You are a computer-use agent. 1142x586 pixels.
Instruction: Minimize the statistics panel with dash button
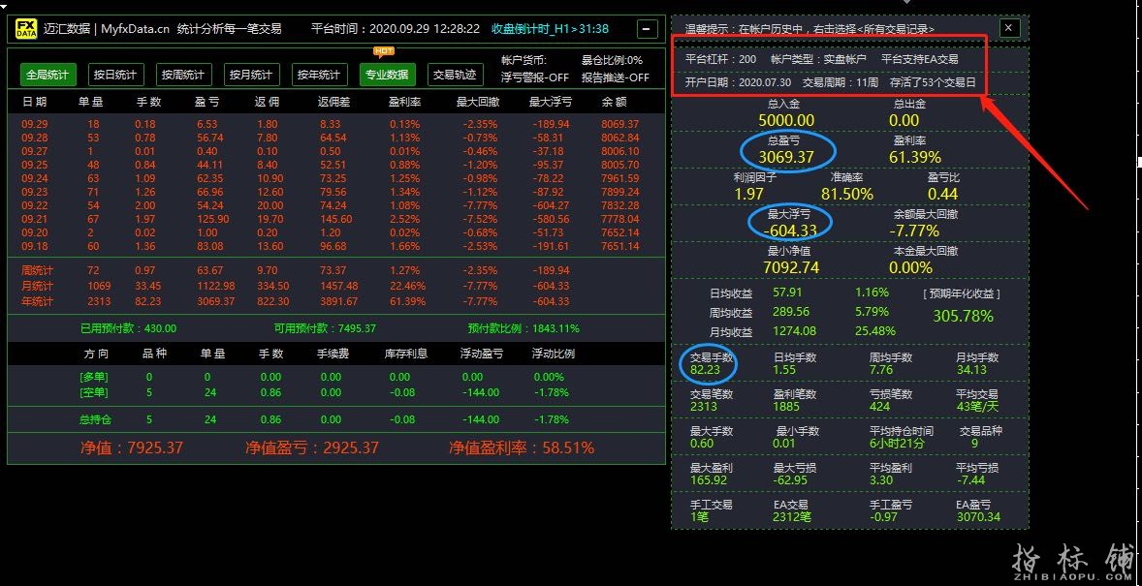pos(647,29)
